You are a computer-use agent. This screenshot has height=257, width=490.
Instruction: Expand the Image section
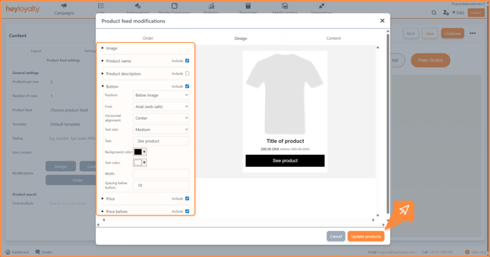pyautogui.click(x=103, y=48)
